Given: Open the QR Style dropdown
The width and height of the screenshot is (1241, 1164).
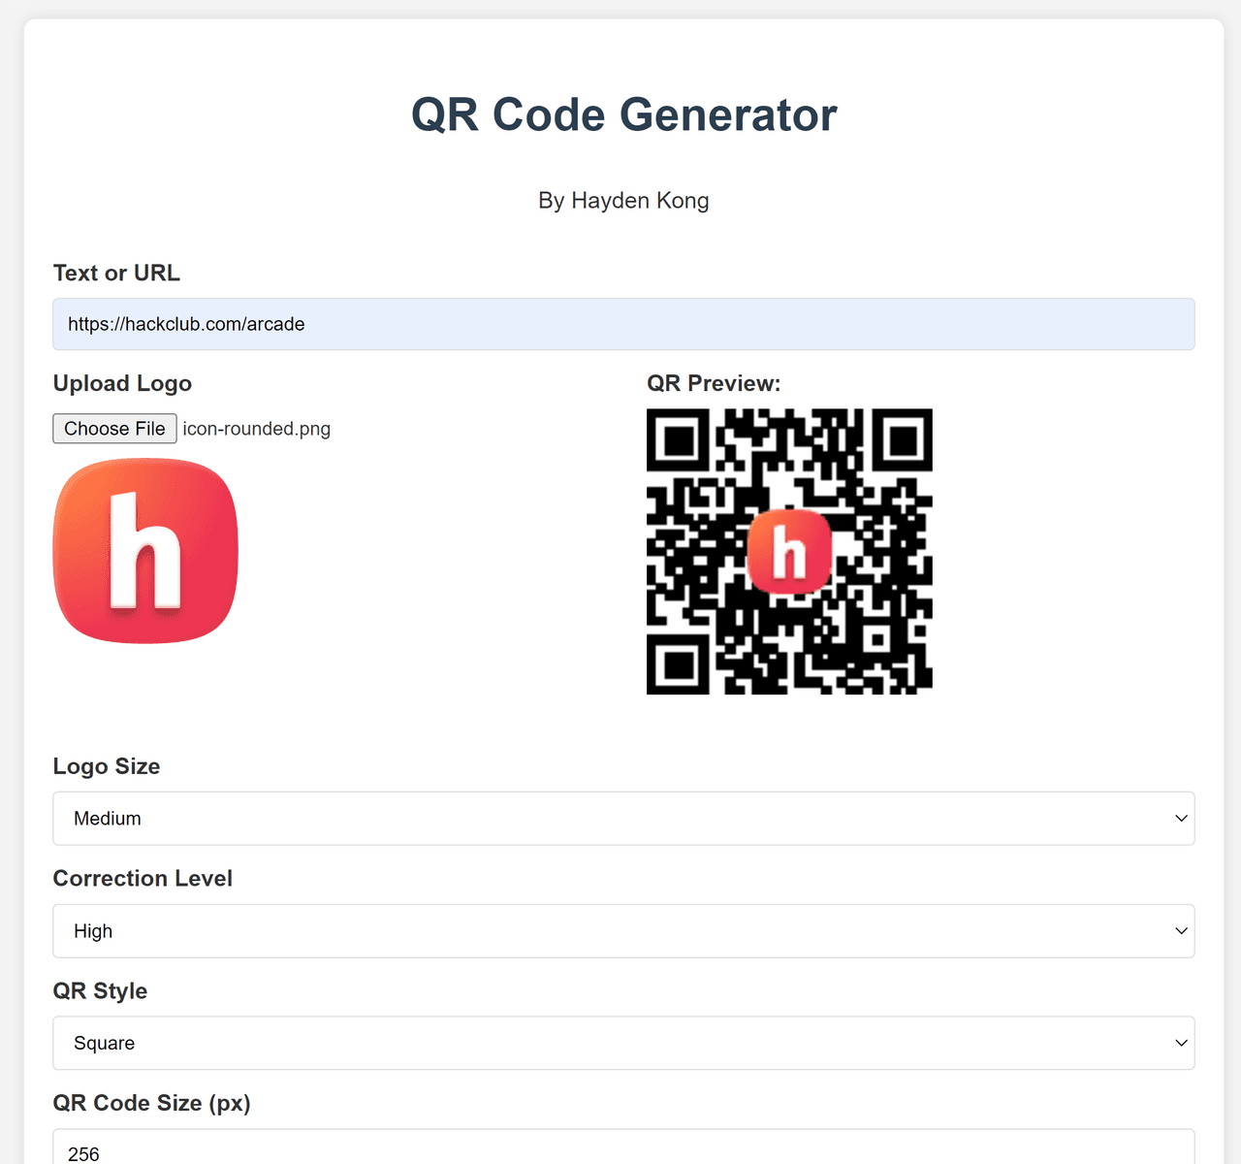Looking at the screenshot, I should (x=623, y=1043).
